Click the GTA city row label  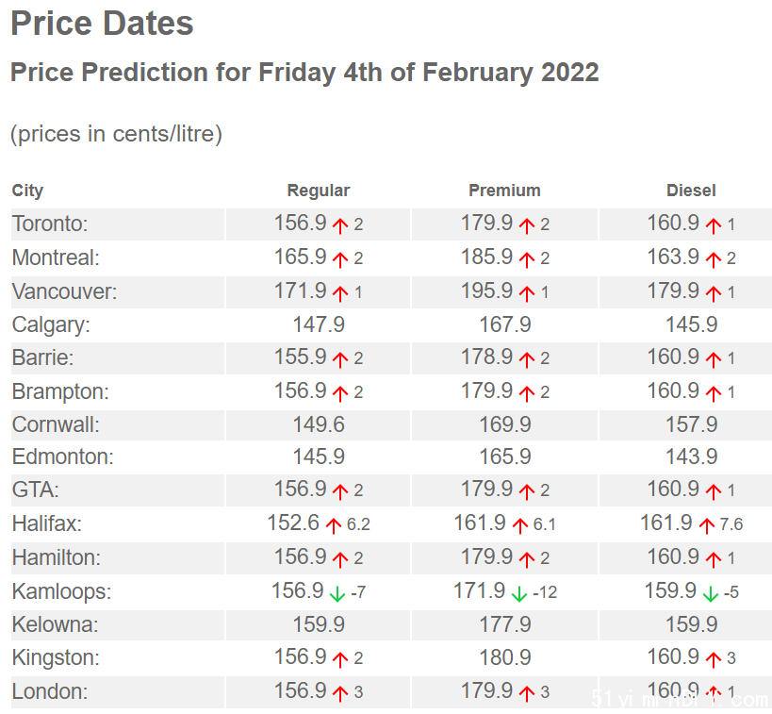pos(36,490)
